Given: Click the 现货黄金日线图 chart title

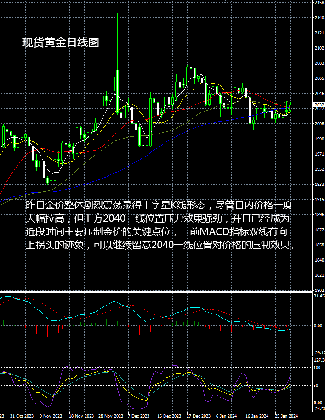Looking at the screenshot, I should coord(61,43).
